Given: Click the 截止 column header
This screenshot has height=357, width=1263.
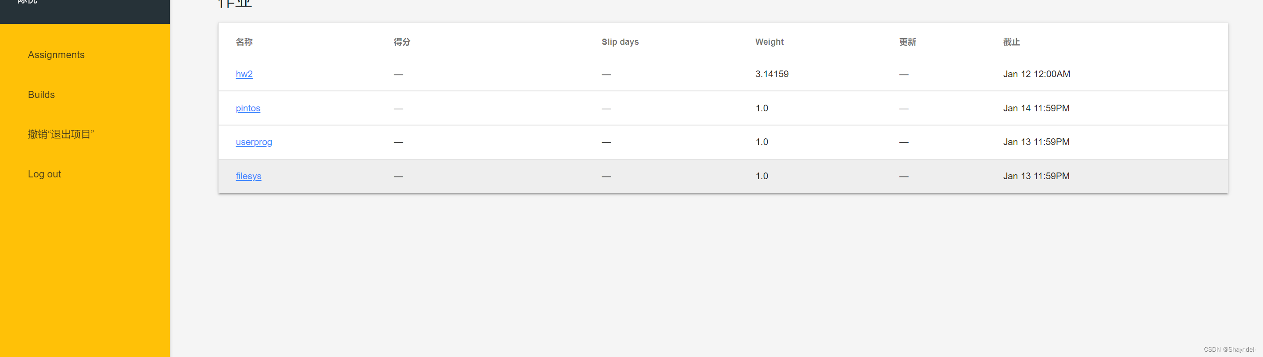Looking at the screenshot, I should [x=1012, y=42].
